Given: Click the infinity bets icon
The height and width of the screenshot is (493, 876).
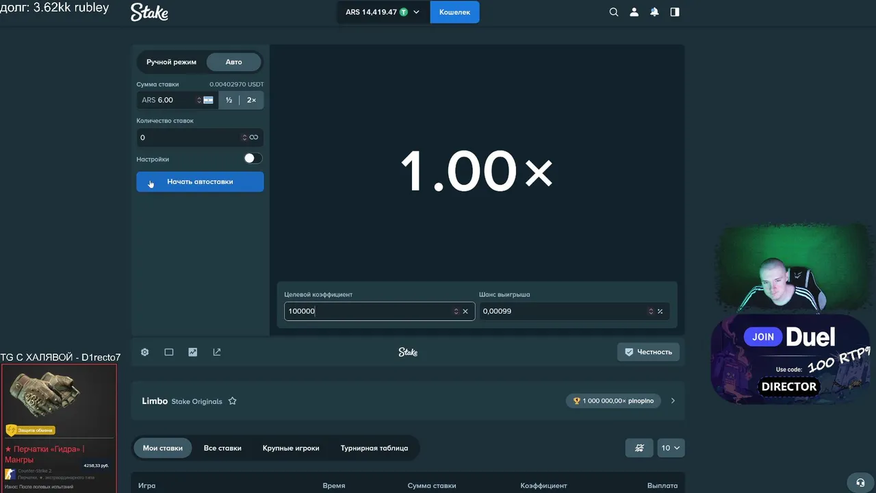Looking at the screenshot, I should click(x=254, y=138).
